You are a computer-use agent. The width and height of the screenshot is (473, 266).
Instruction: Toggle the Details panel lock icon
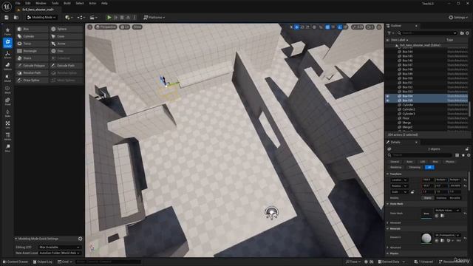(x=467, y=149)
